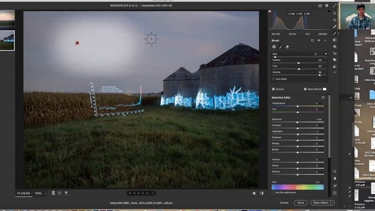The image size is (375, 211).
Task: Choose the add-to-brush paint mode
Action: coord(281,47)
